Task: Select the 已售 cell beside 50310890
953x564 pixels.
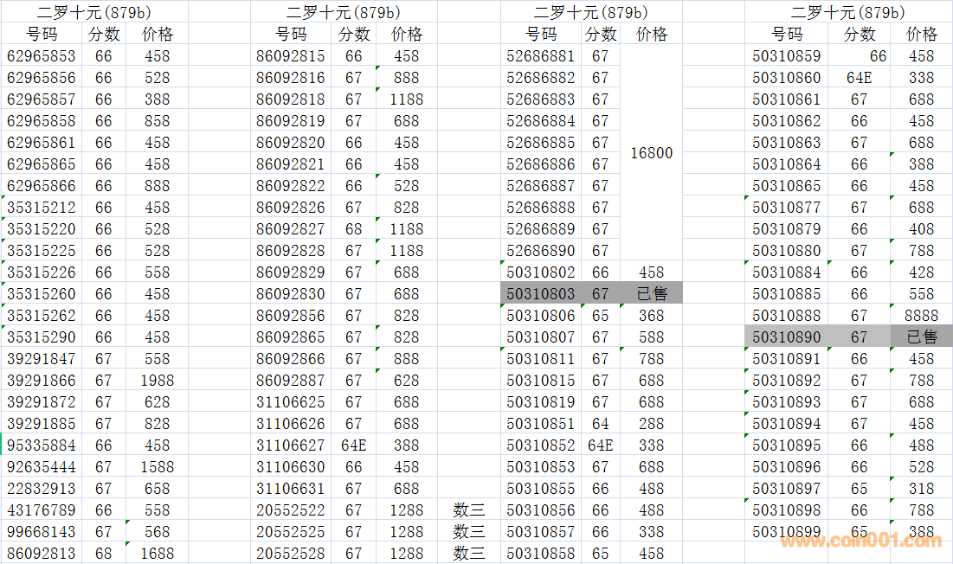Action: tap(921, 337)
